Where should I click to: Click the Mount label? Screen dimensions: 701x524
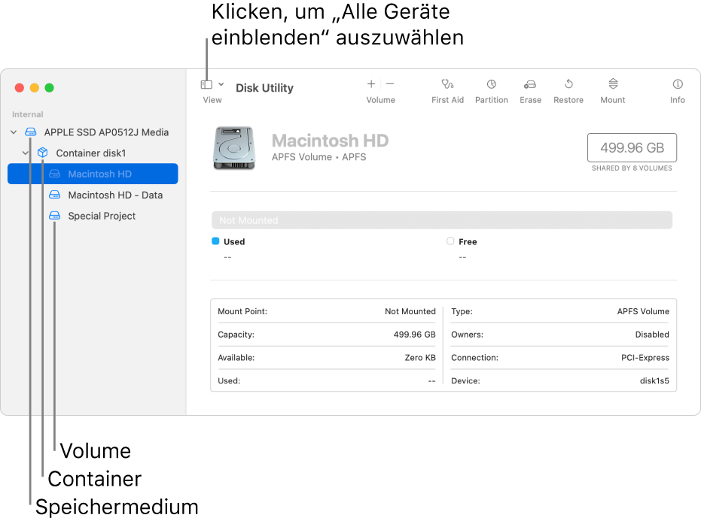(x=612, y=100)
